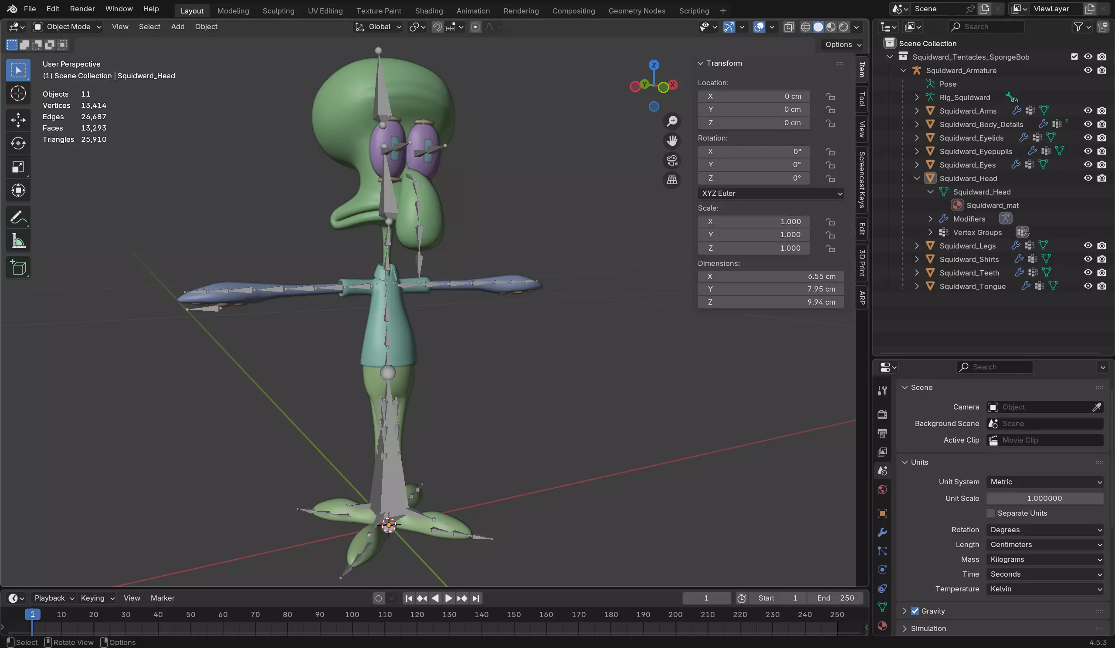
Task: Switch perspective/orthographic grid icon
Action: [672, 180]
